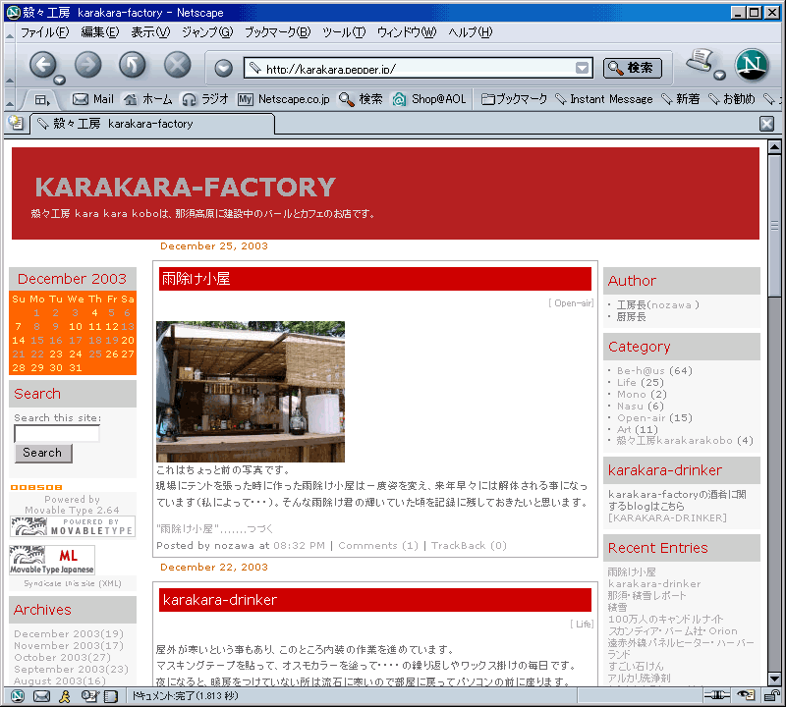The image size is (786, 707).
Task: Click the security lock icon in status bar
Action: pyautogui.click(x=771, y=695)
